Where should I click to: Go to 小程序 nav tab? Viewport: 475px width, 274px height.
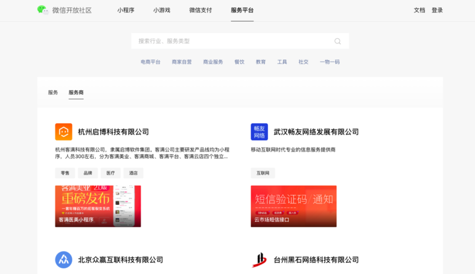pyautogui.click(x=126, y=11)
